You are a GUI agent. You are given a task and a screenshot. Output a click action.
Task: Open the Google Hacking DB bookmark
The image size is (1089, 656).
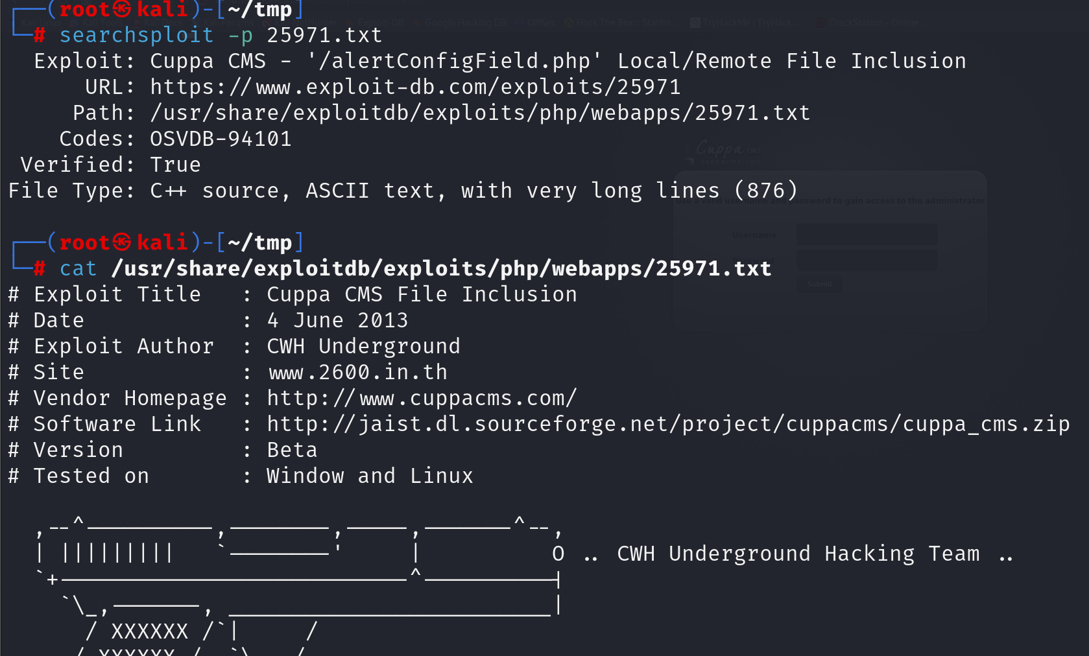[464, 23]
